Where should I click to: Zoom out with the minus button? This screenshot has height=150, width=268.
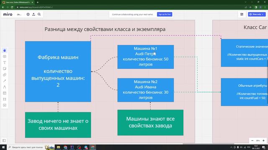pyautogui.click(x=252, y=141)
